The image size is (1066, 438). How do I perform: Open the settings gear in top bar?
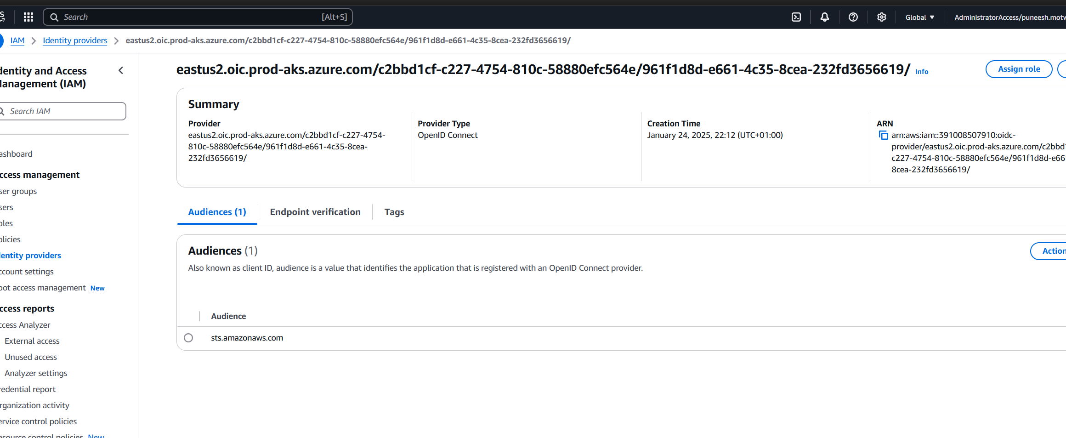coord(881,17)
